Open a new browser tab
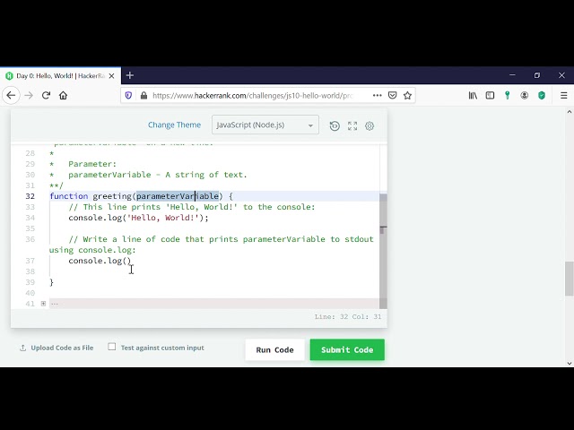Screen dimensions: 574x430 [x=129, y=75]
